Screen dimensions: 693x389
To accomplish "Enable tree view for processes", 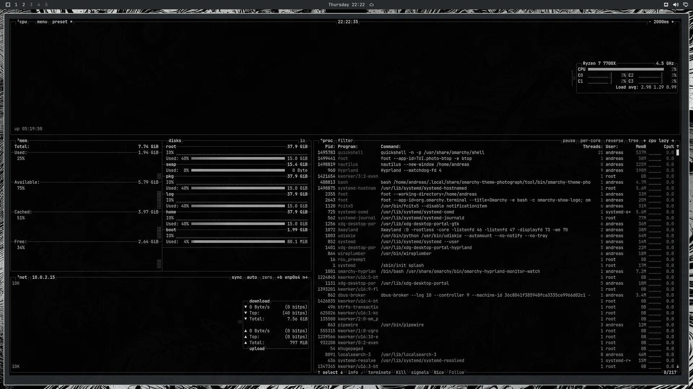I will click(633, 141).
